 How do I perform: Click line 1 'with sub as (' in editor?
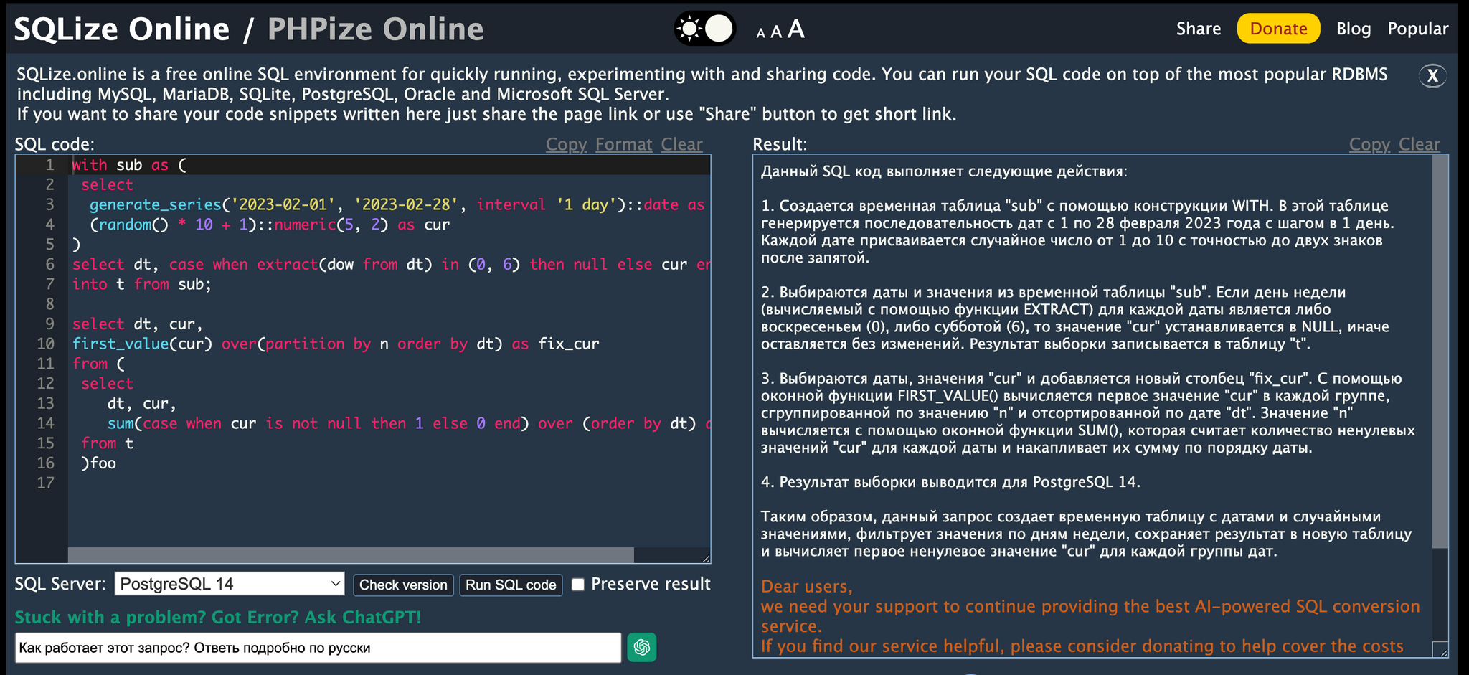click(x=129, y=165)
